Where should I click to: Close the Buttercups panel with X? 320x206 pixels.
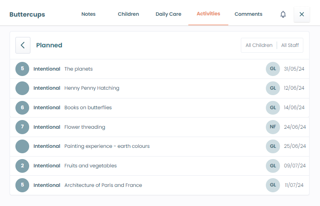(x=302, y=14)
